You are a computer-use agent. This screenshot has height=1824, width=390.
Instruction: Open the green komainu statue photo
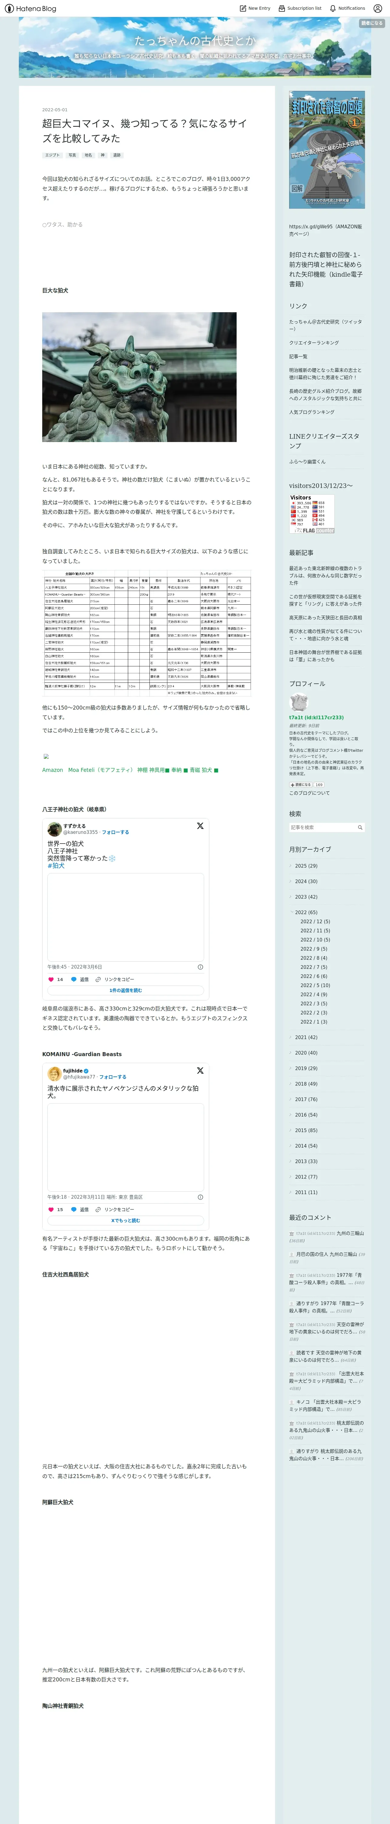click(139, 377)
